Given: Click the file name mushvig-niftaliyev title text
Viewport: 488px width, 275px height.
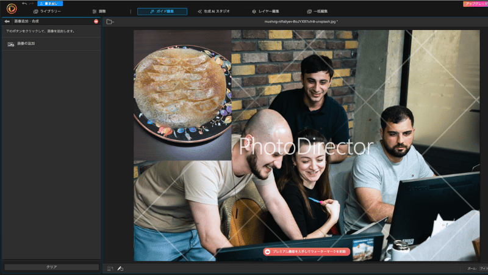Looking at the screenshot, I should [x=301, y=21].
